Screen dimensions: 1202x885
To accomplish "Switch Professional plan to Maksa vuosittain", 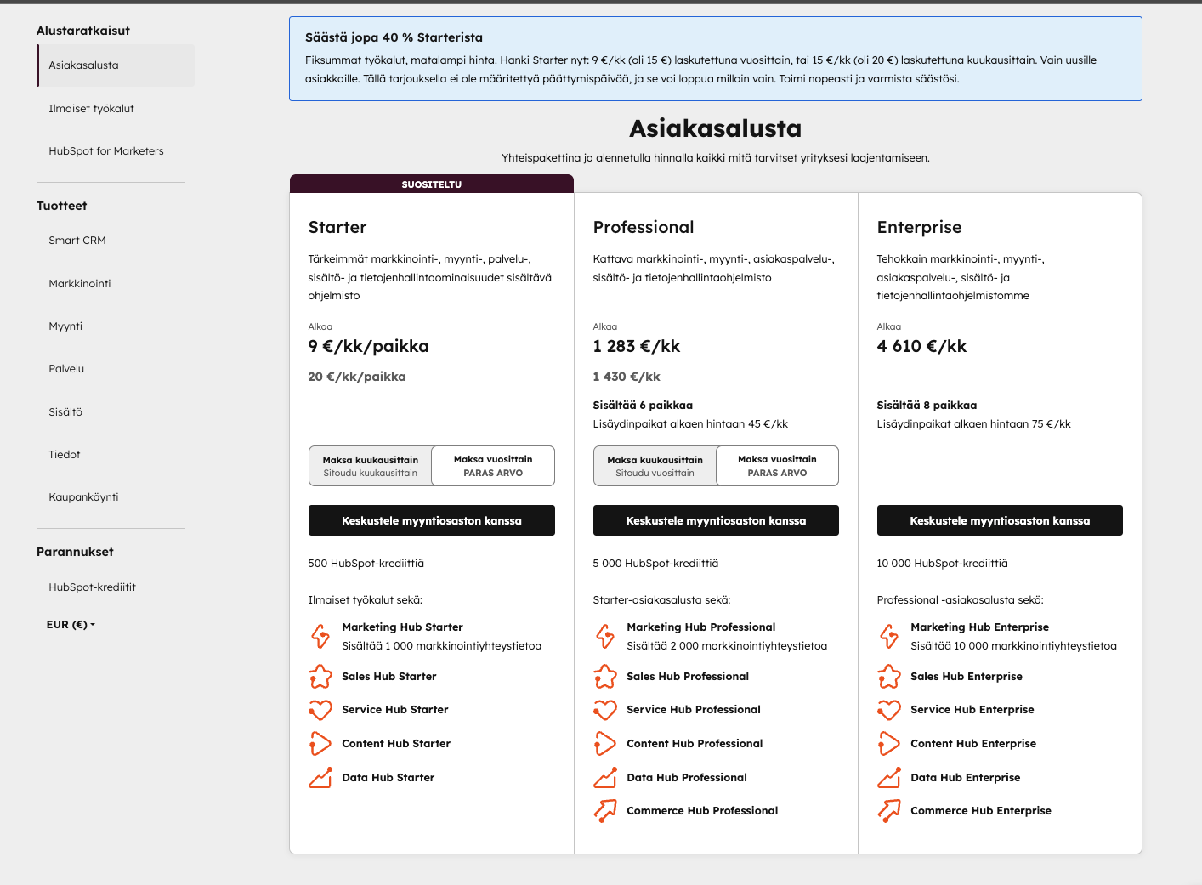I will click(777, 465).
